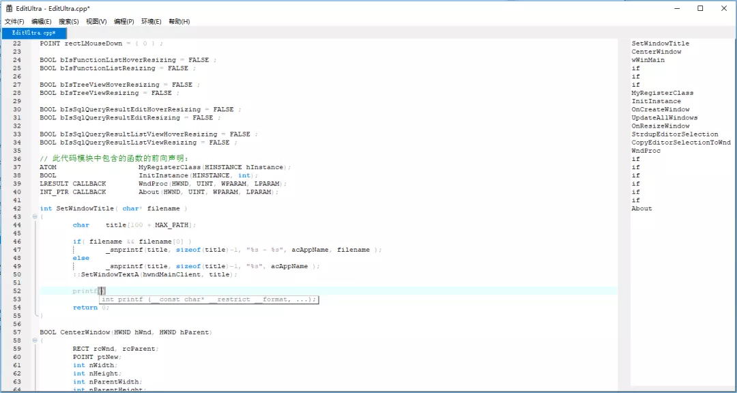Open the 文件(F) menu
The width and height of the screenshot is (737, 393).
pyautogui.click(x=14, y=22)
